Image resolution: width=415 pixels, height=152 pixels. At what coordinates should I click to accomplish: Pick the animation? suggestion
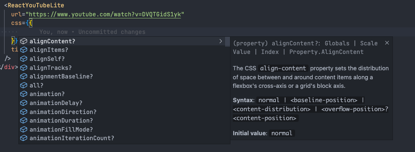(122, 94)
